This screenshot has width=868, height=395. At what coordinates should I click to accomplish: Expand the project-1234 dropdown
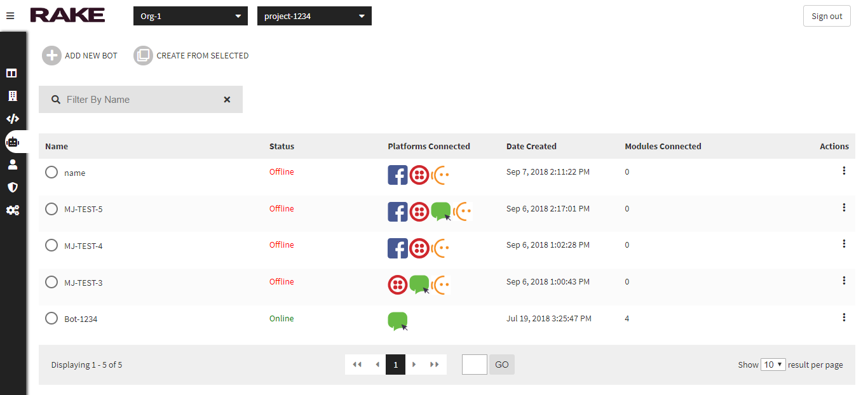coord(314,16)
